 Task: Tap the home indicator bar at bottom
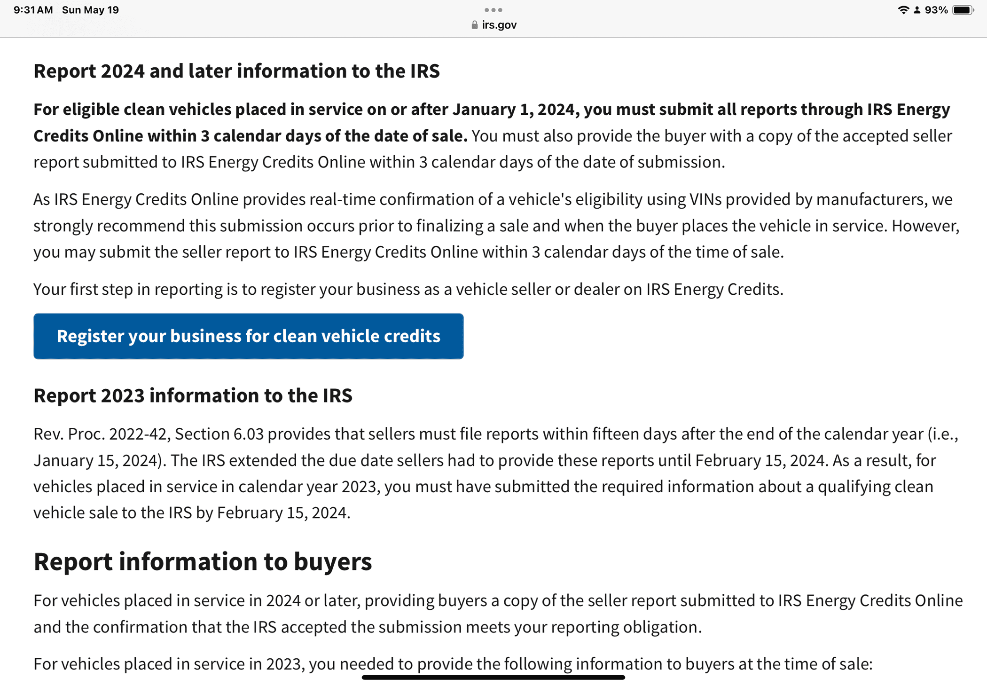[493, 678]
